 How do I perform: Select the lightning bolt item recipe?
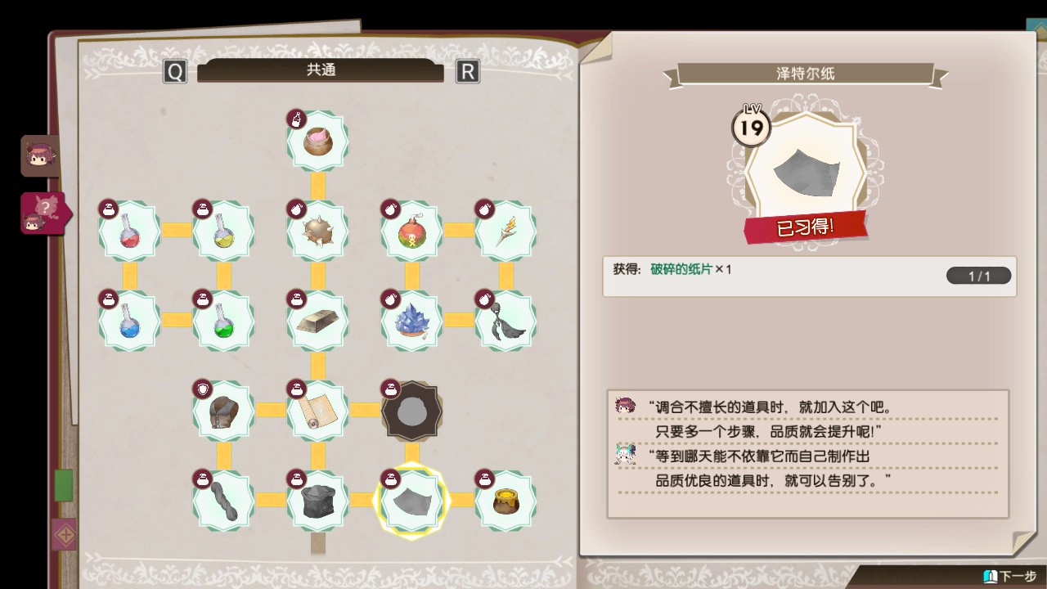click(x=506, y=231)
